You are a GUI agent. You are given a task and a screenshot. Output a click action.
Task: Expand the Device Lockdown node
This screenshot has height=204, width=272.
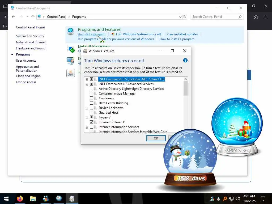click(x=87, y=108)
